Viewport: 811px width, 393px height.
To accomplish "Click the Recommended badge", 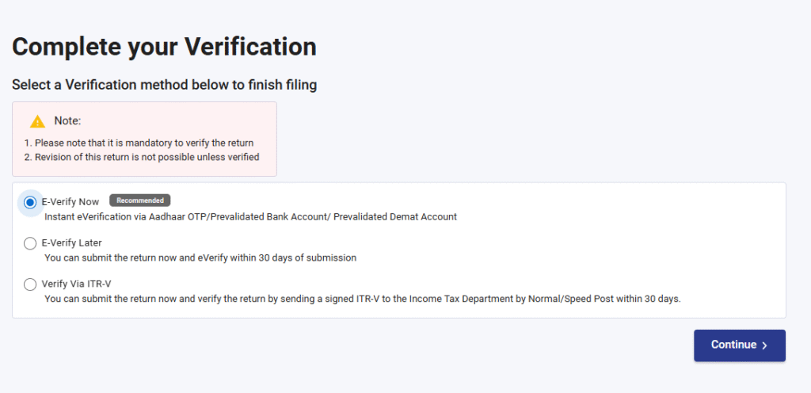I will pyautogui.click(x=140, y=200).
